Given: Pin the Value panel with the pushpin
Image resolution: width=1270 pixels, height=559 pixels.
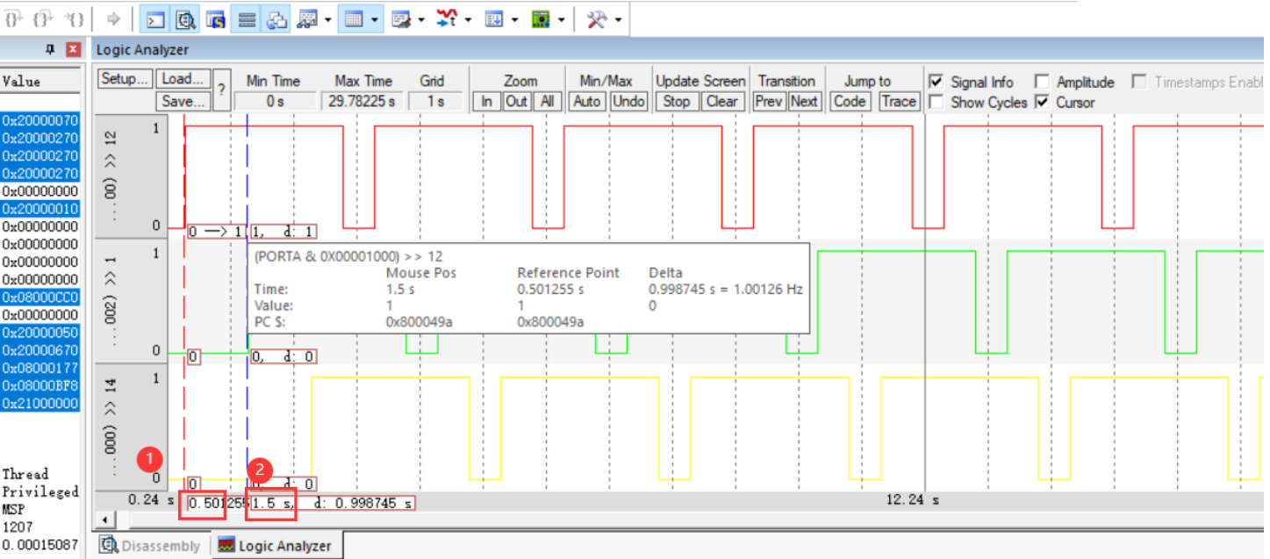Looking at the screenshot, I should point(51,50).
